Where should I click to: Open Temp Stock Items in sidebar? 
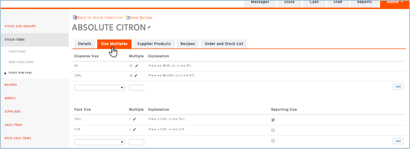(x=21, y=62)
